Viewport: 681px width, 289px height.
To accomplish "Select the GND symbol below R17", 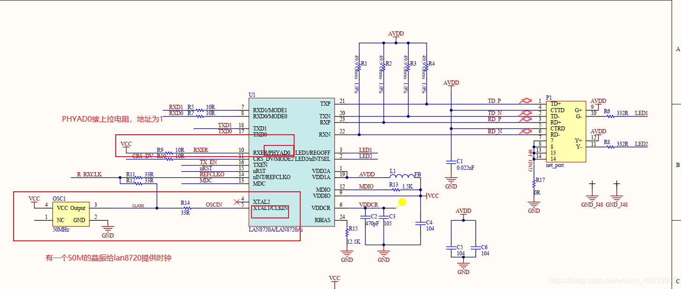I will pyautogui.click(x=534, y=205).
